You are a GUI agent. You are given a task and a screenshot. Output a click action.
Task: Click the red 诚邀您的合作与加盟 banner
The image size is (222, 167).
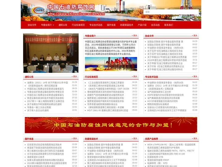point(111,125)
